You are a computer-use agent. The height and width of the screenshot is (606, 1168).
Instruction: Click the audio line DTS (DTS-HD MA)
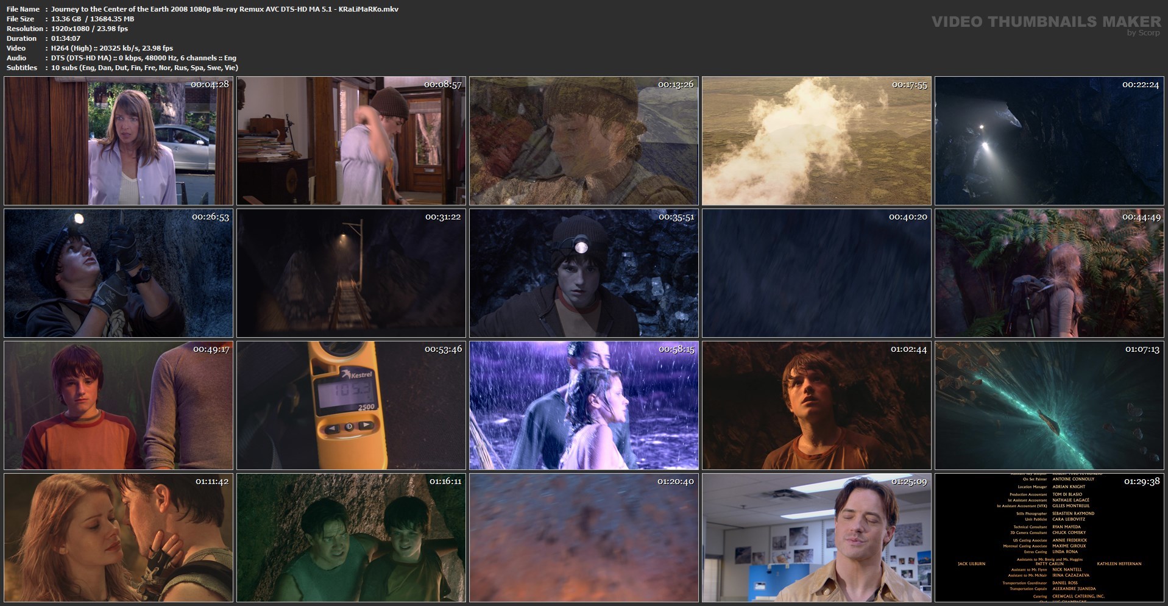[x=144, y=58]
